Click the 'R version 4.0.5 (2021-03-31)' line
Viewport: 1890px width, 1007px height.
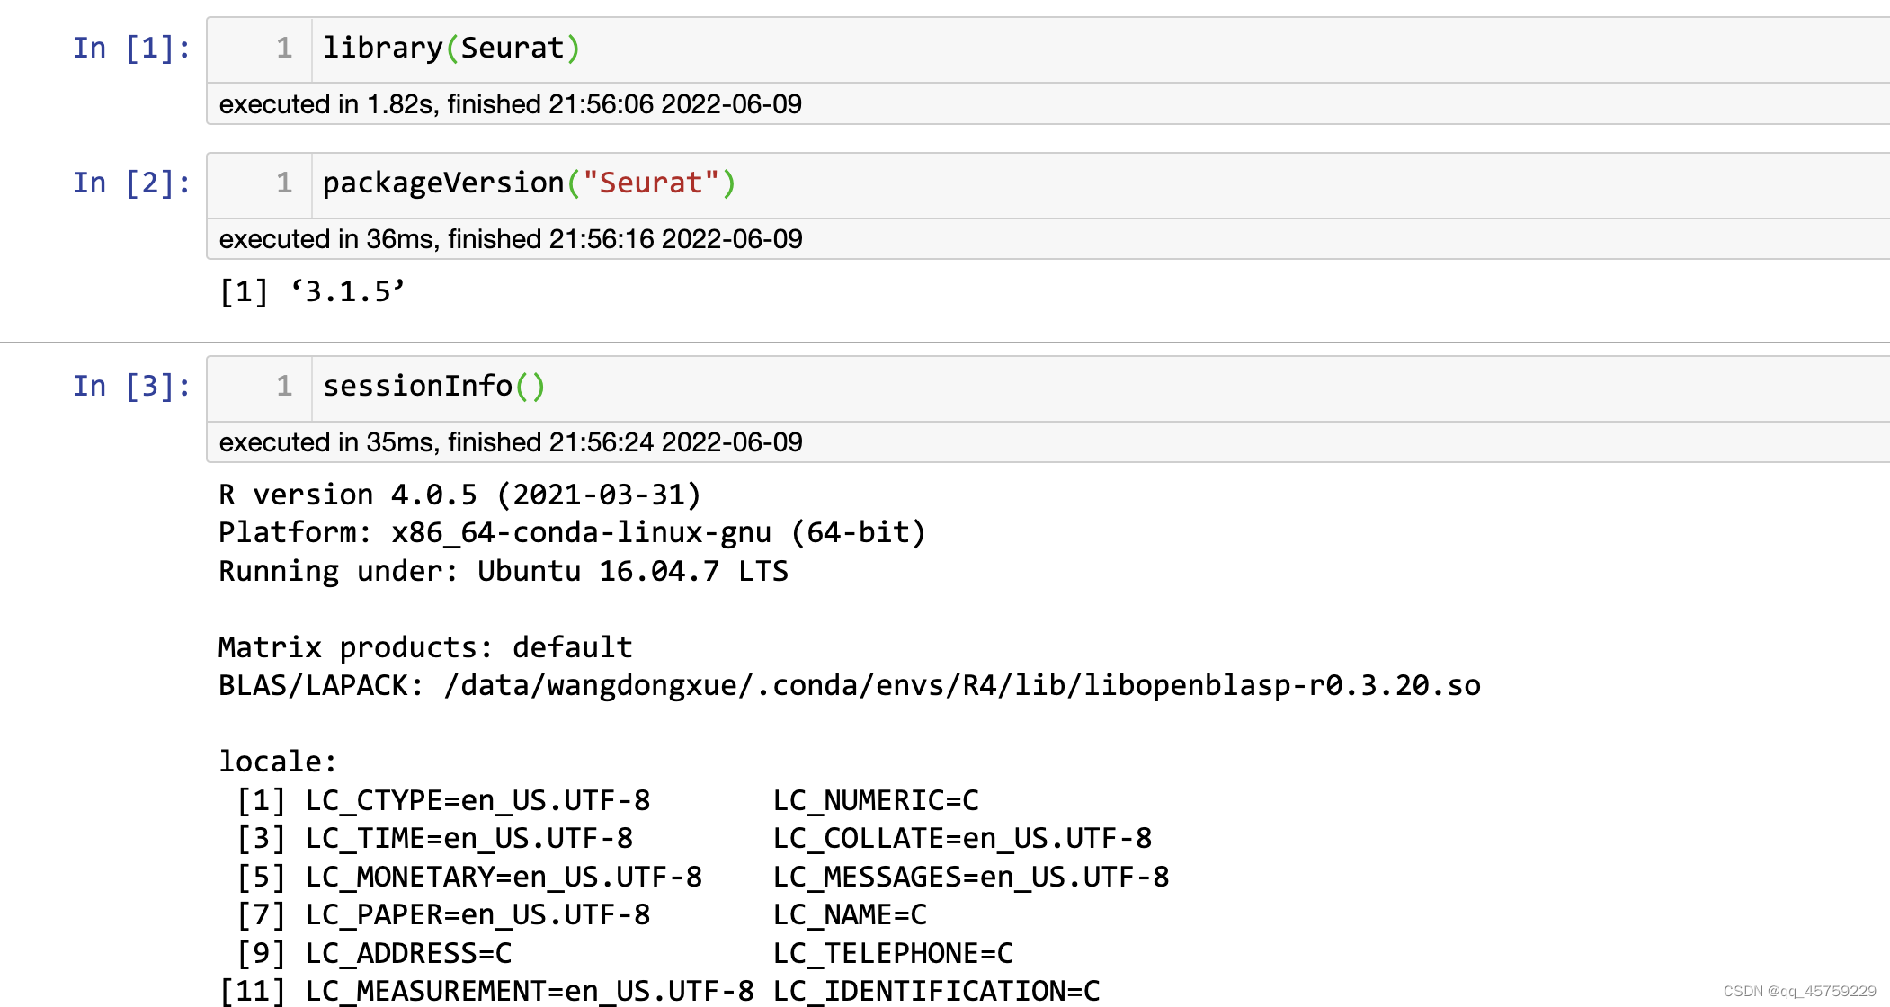(459, 495)
